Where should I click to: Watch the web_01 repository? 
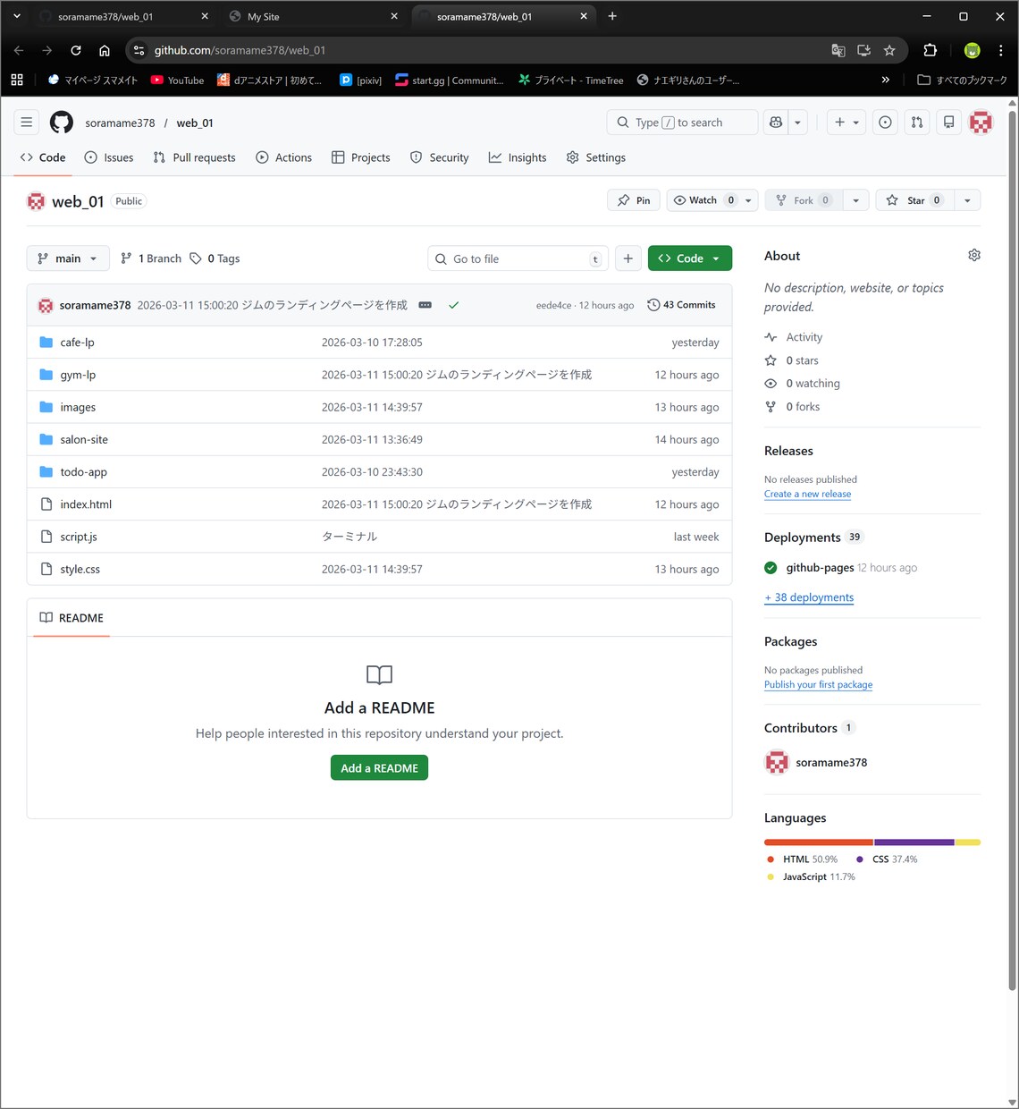[704, 200]
